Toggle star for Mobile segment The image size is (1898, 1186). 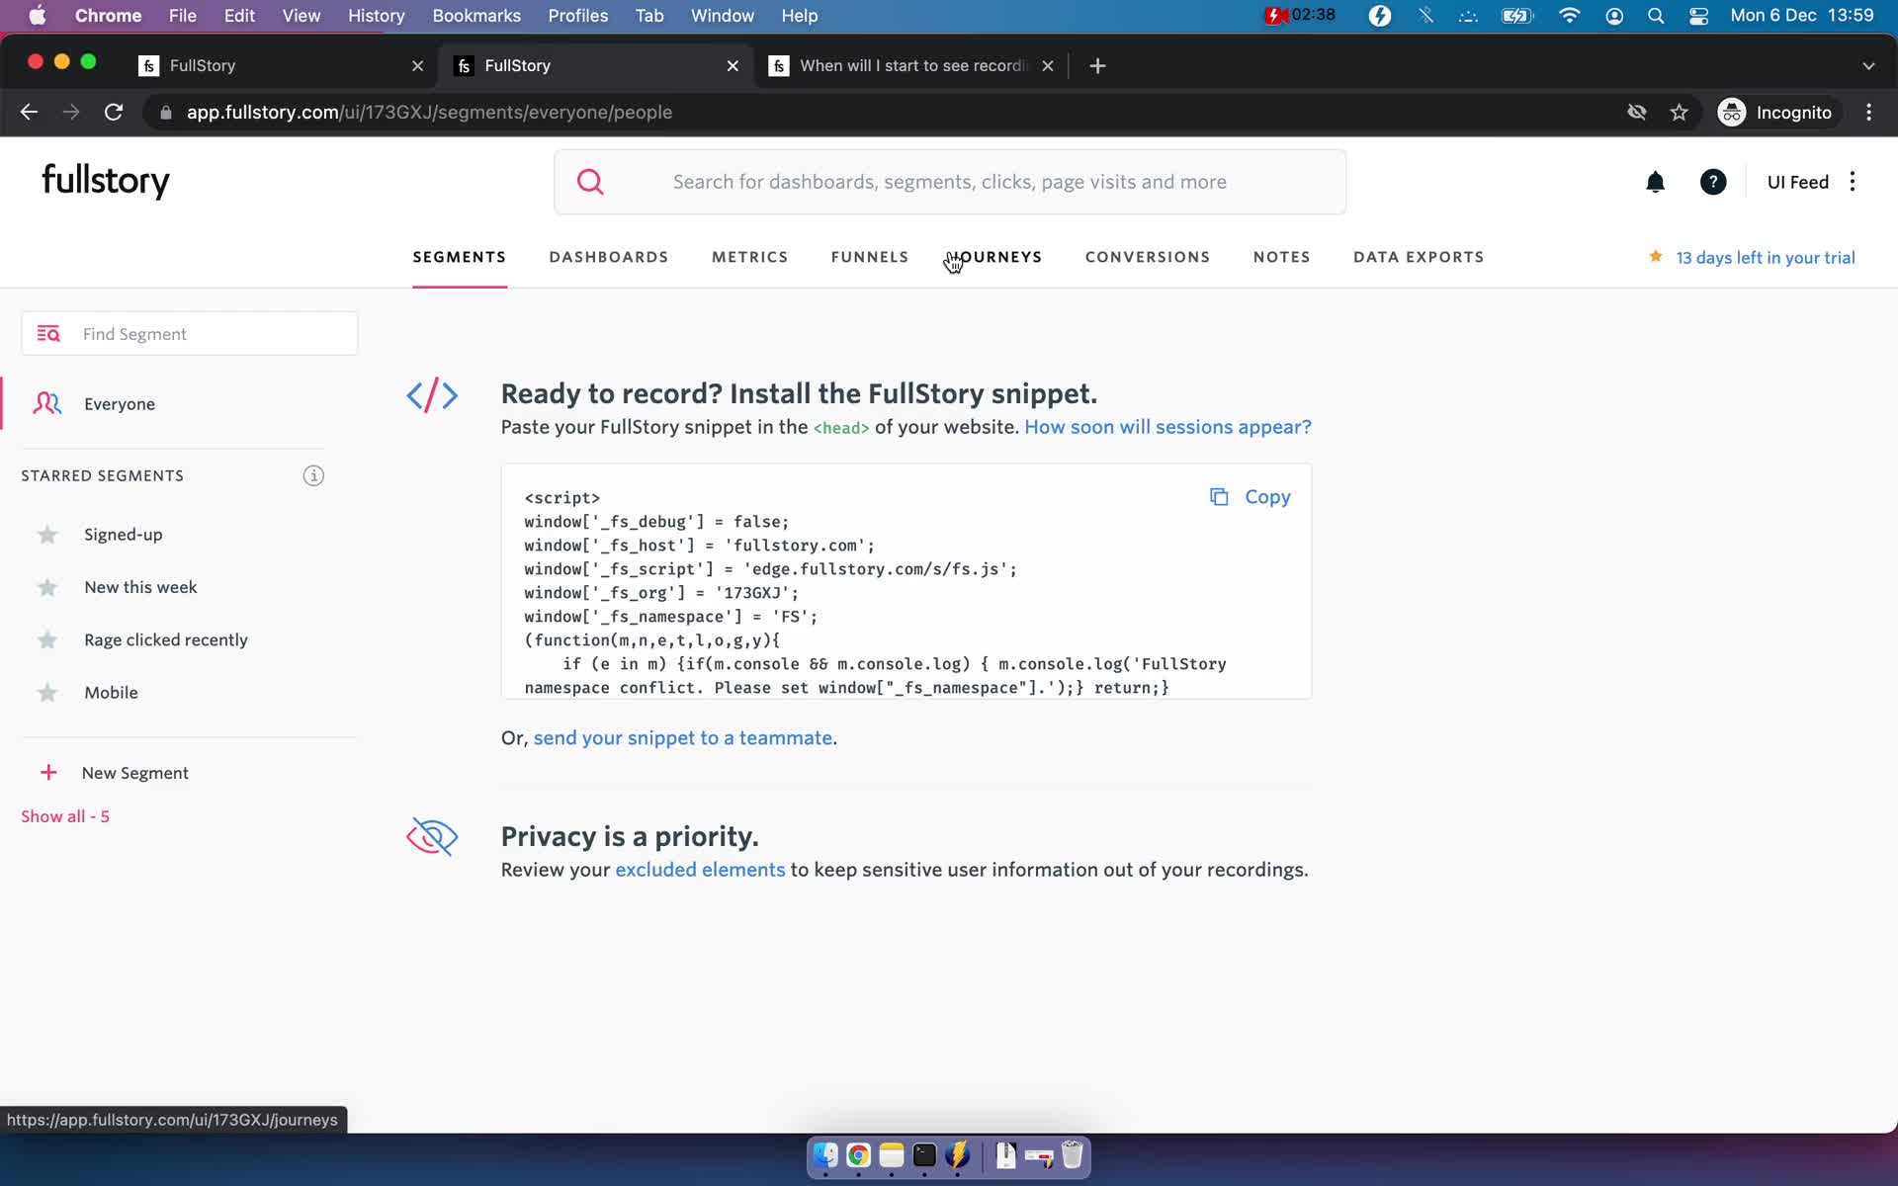47,693
